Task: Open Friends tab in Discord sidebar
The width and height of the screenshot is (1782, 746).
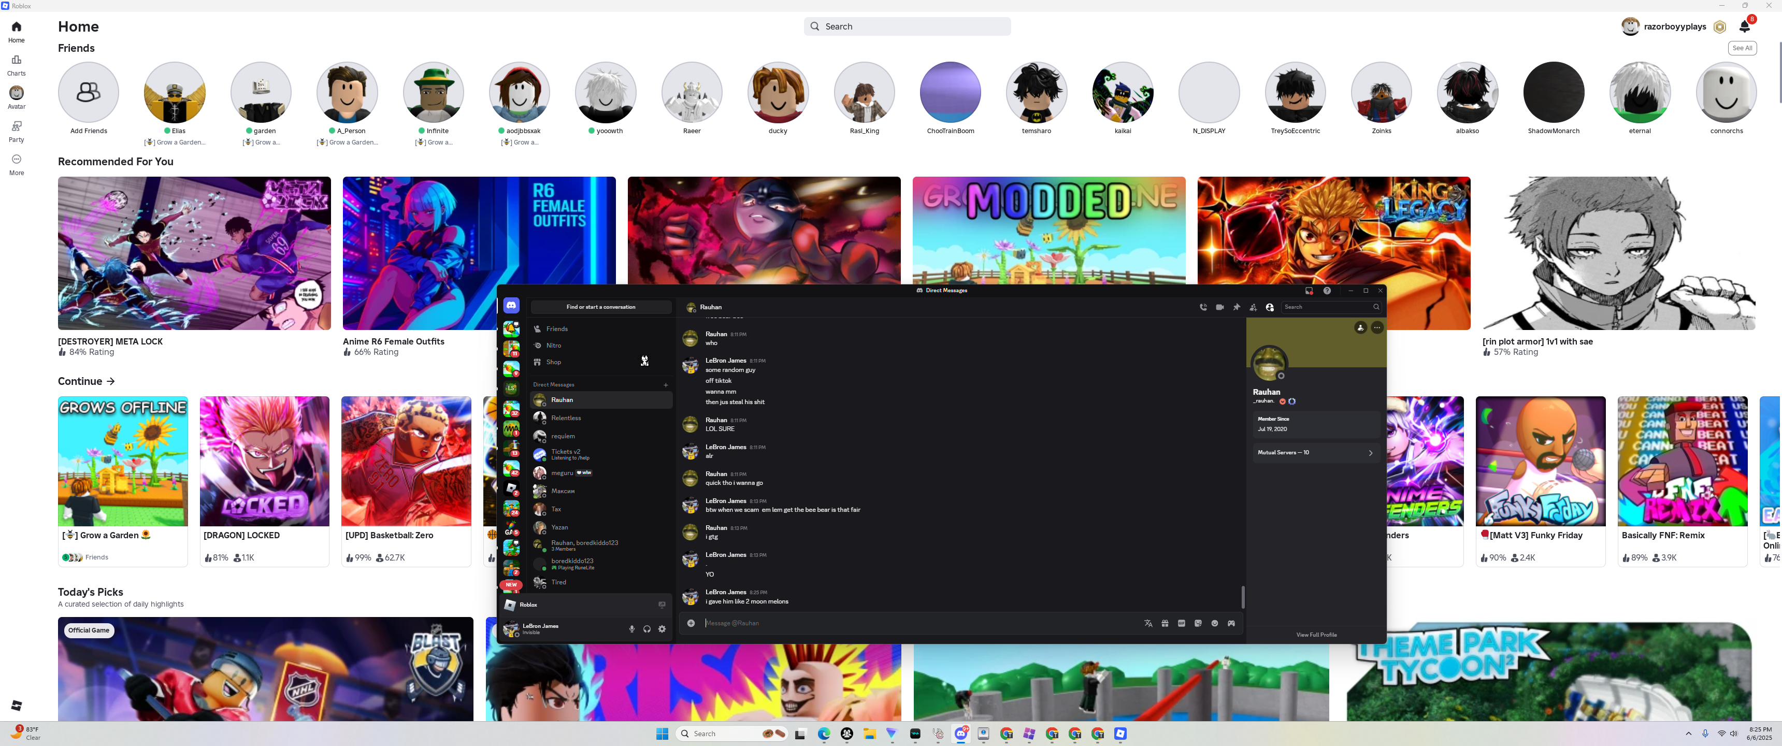Action: pyautogui.click(x=600, y=329)
